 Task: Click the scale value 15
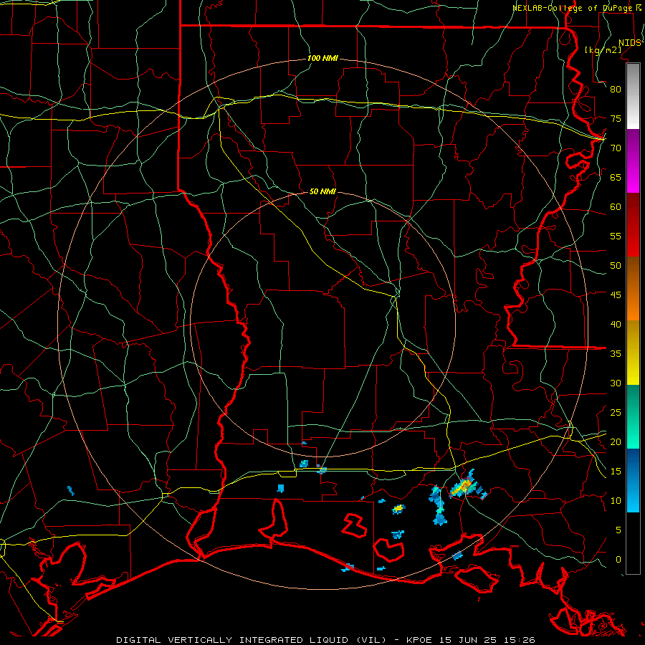click(616, 472)
